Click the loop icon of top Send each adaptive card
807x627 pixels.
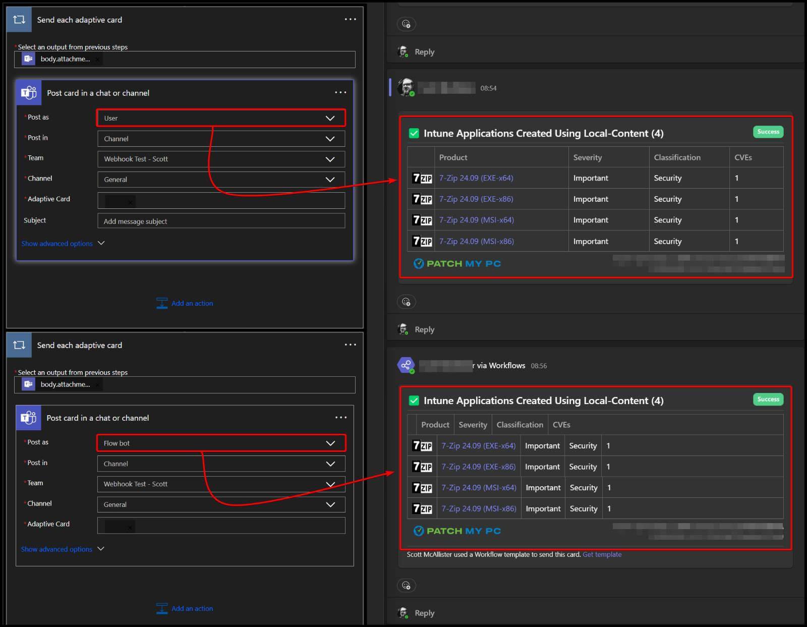click(x=19, y=20)
